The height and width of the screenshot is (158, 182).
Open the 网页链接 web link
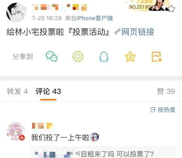coord(138,32)
